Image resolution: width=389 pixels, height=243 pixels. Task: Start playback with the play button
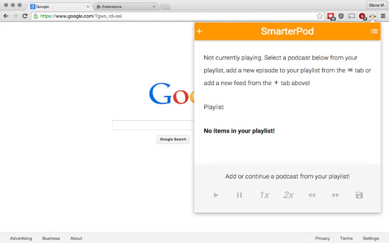(x=216, y=195)
